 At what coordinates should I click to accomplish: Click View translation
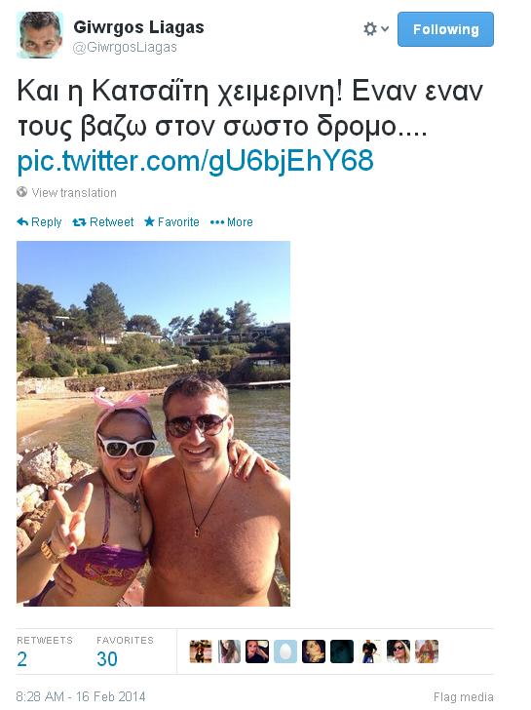tap(74, 193)
